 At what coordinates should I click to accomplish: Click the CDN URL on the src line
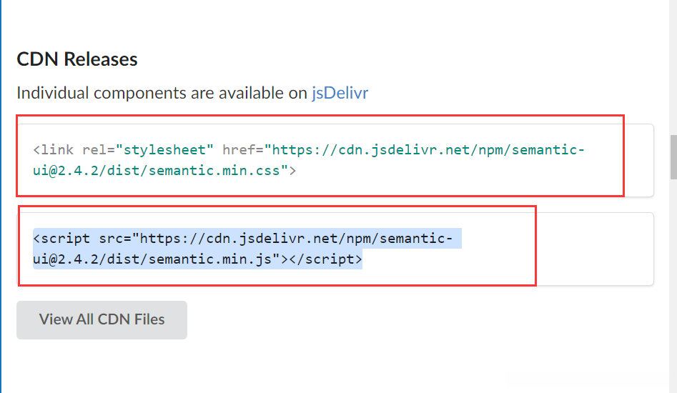pos(300,238)
